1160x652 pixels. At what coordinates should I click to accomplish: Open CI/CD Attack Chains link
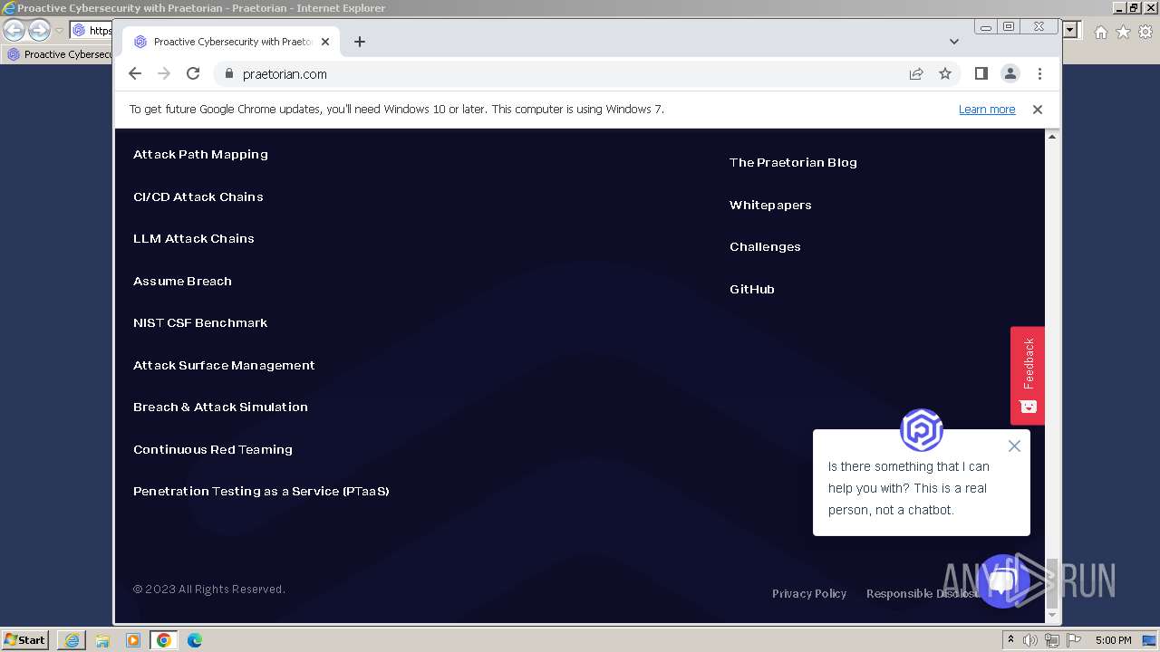coord(198,197)
